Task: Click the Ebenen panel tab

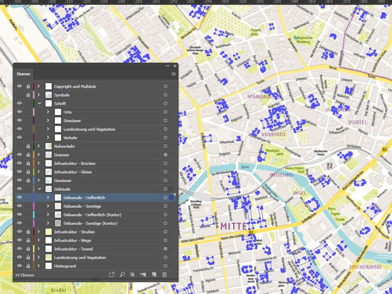Action: [23, 74]
